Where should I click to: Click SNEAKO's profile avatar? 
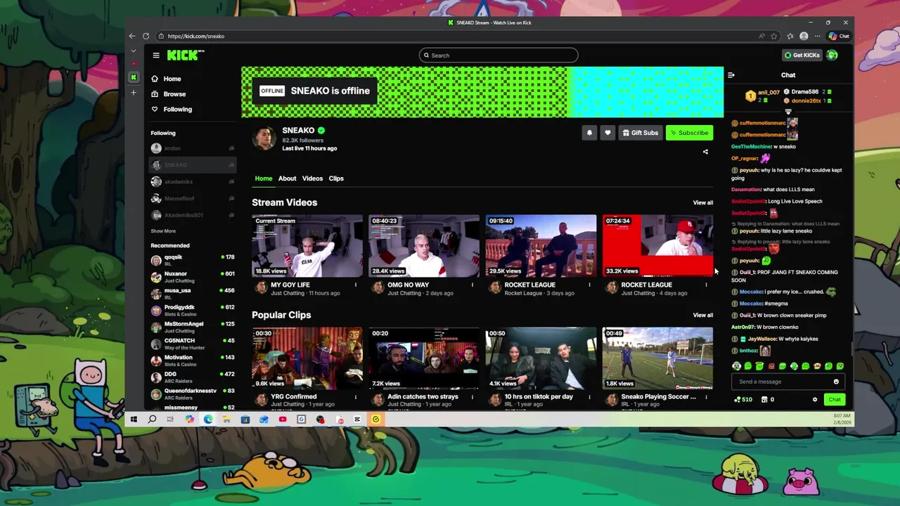[x=264, y=138]
